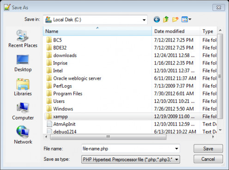Open Recent Places in sidebar
Viewport: 229px width, 170px height.
click(23, 38)
